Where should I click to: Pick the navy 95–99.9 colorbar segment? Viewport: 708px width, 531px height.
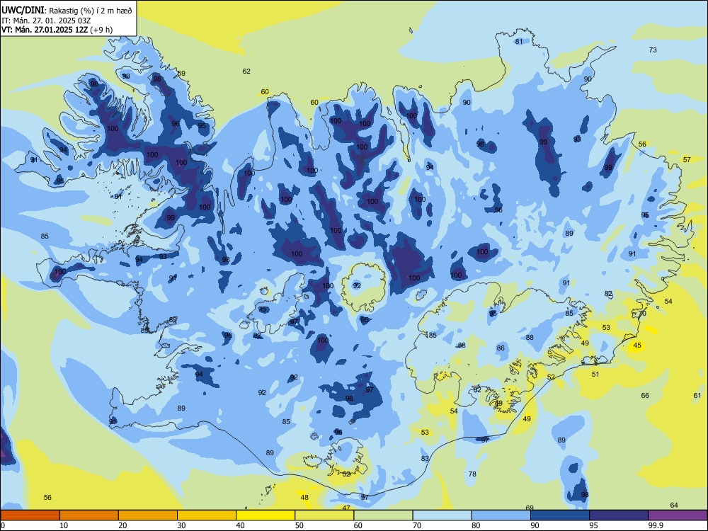click(x=619, y=515)
